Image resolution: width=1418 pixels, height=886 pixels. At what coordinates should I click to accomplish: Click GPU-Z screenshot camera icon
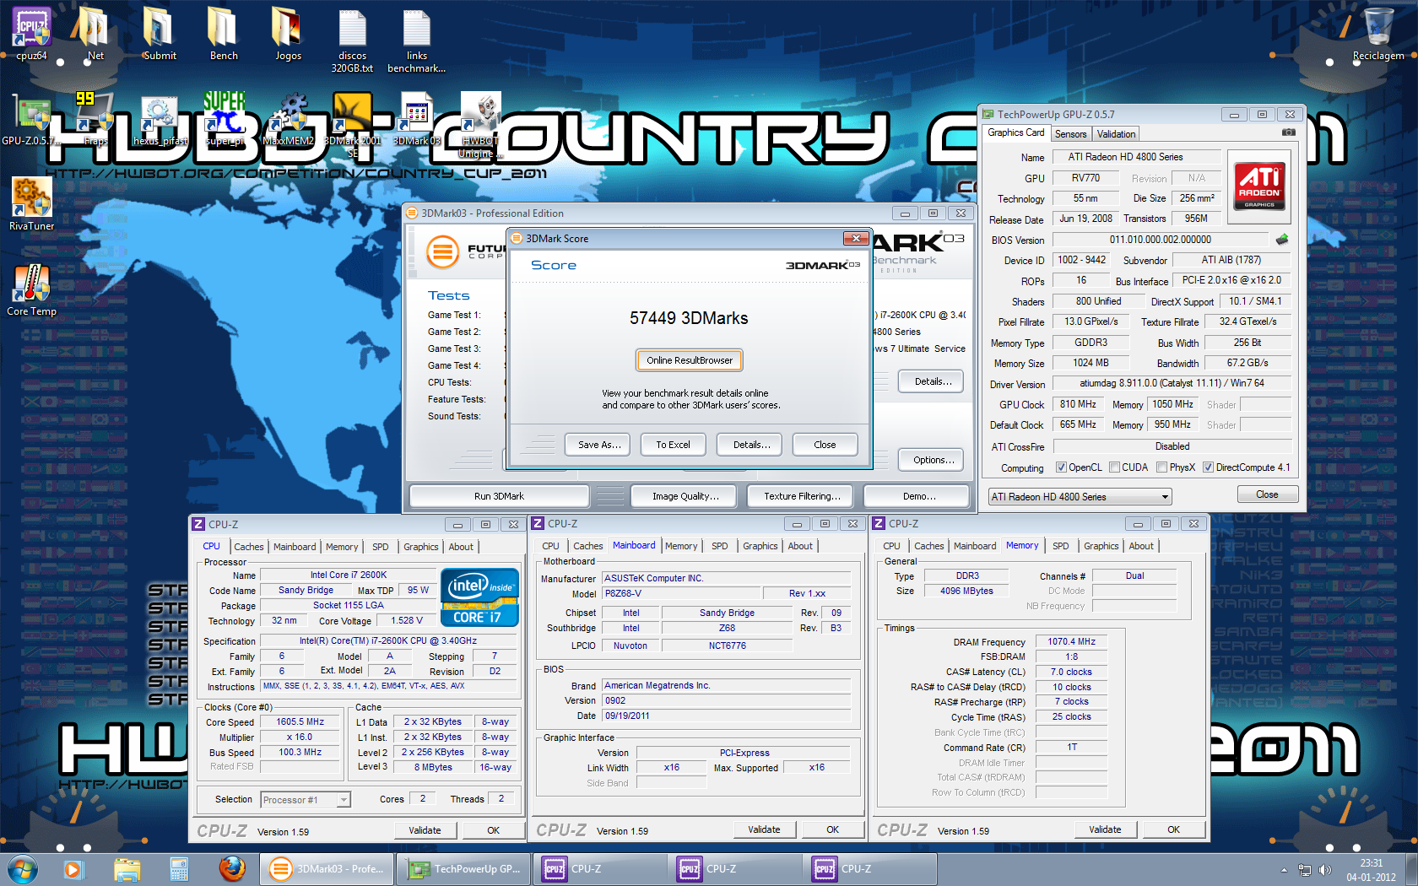(1288, 132)
